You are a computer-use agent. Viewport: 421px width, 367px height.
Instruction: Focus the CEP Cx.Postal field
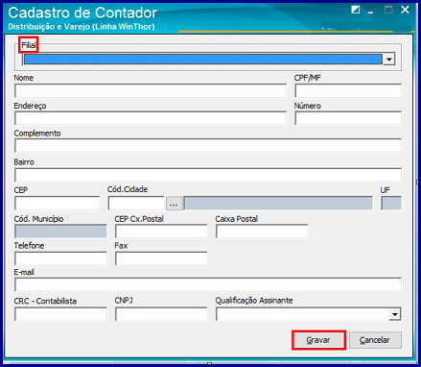tap(161, 232)
